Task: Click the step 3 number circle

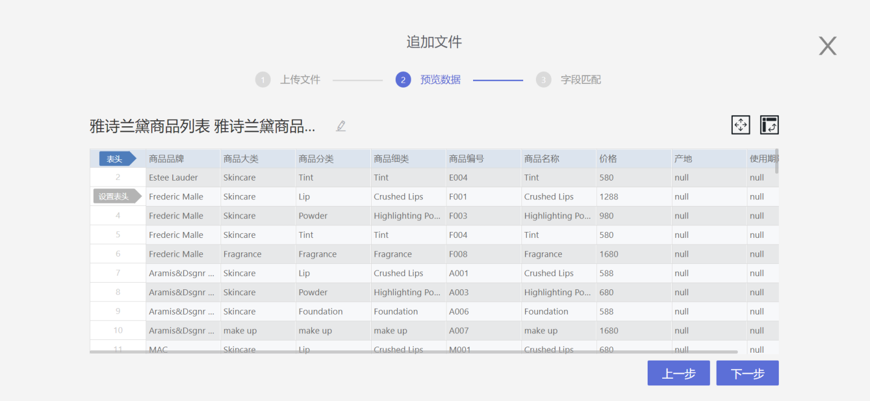Action: pos(543,80)
